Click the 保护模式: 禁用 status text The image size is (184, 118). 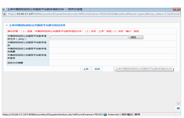pyautogui.click(x=131, y=114)
